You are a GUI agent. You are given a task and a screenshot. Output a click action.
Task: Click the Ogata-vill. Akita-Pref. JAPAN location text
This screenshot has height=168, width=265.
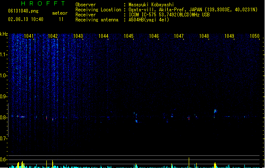point(193,10)
